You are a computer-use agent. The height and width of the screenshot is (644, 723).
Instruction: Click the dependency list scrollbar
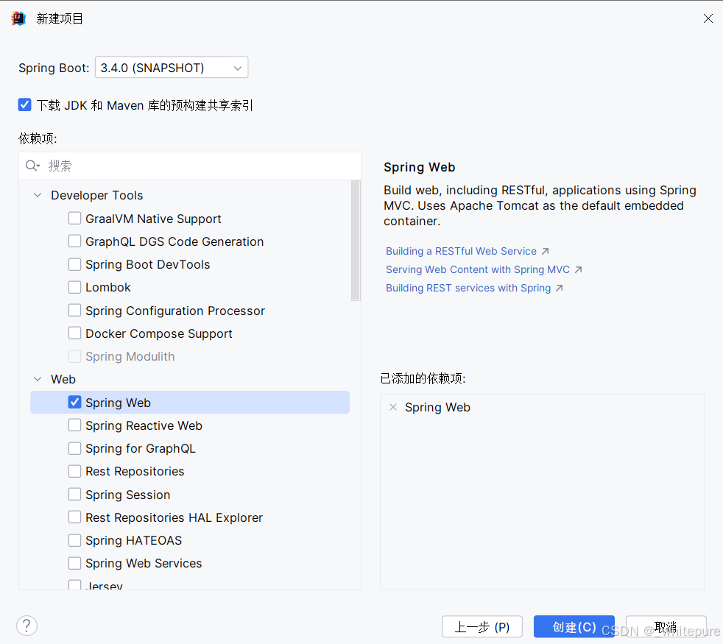pyautogui.click(x=356, y=241)
